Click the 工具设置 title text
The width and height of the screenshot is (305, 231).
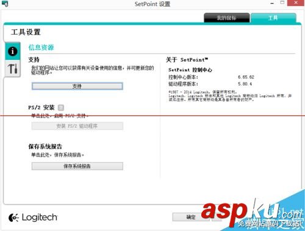pyautogui.click(x=26, y=32)
